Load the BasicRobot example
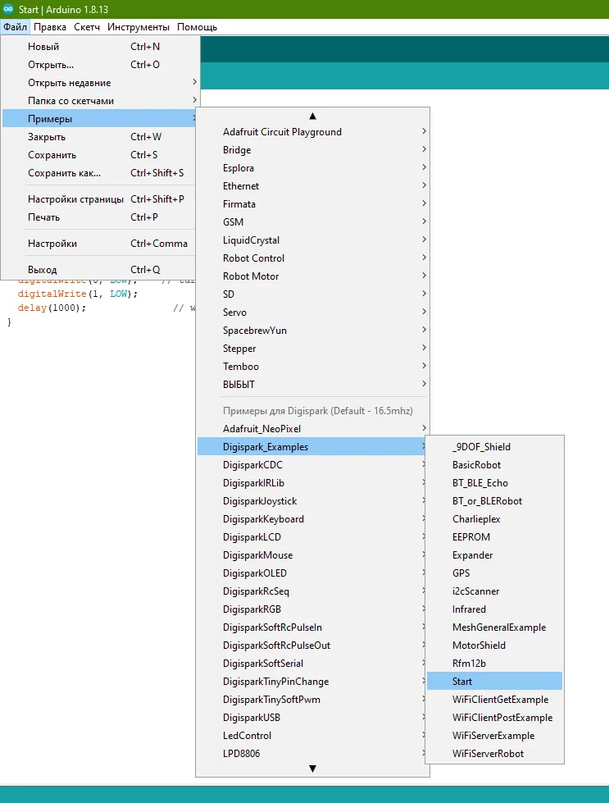 (x=495, y=465)
